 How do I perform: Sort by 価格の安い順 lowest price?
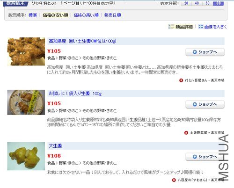[55, 15]
